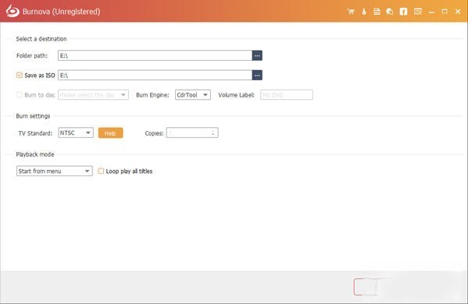Enable the Burn to disc checkbox
This screenshot has width=468, height=304.
(x=20, y=94)
